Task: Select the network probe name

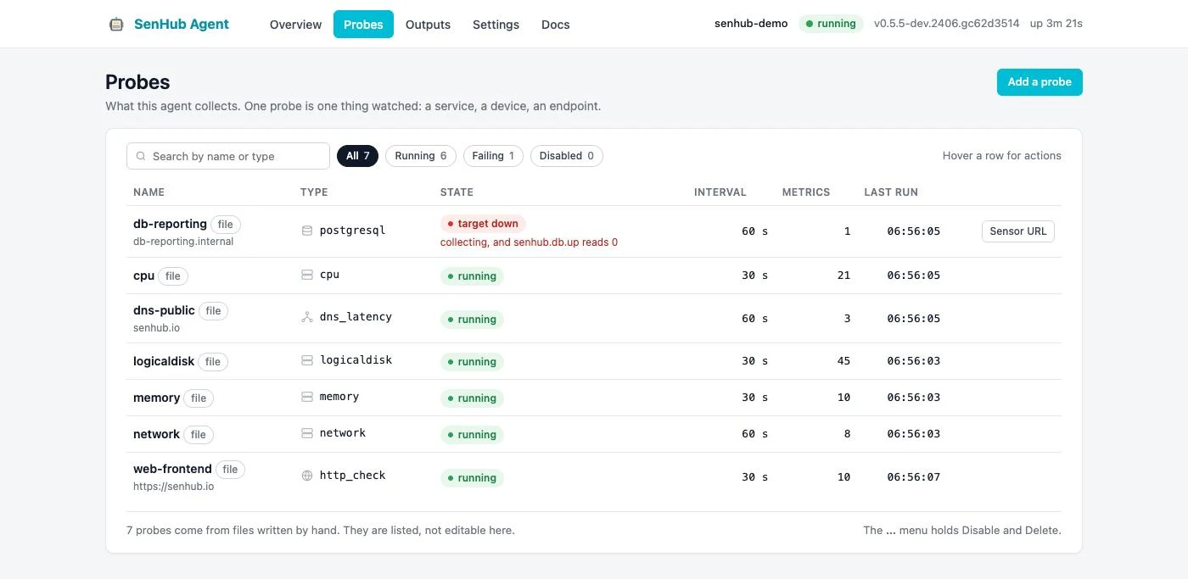Action: click(x=157, y=434)
